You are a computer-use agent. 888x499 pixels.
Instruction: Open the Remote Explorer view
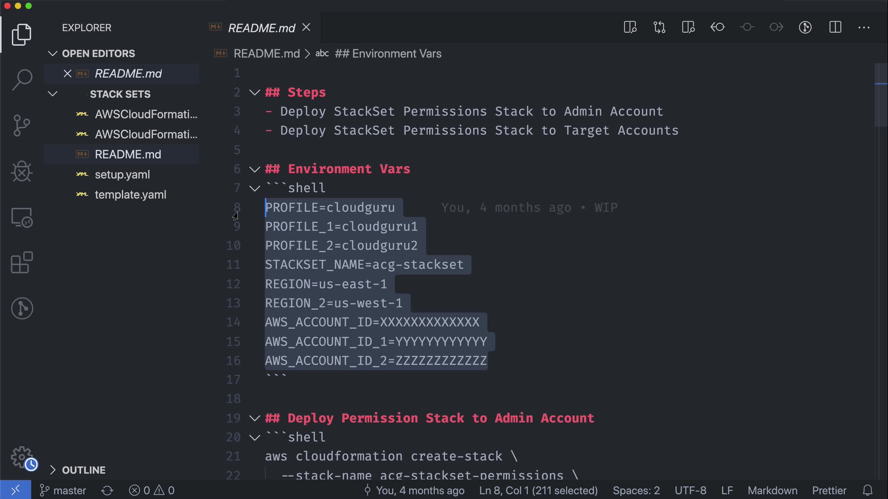22,217
